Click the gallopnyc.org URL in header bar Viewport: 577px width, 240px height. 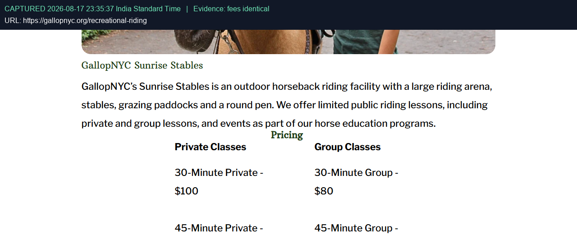(85, 21)
